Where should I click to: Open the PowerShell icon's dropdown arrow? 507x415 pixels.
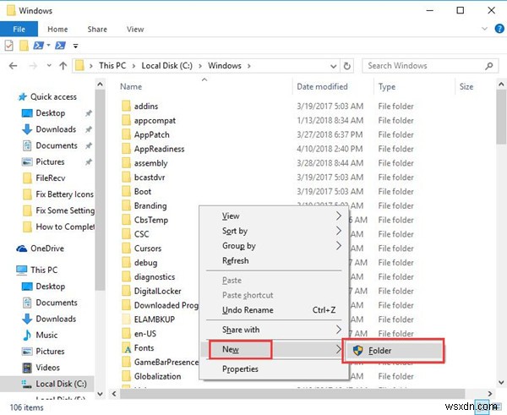(48, 45)
